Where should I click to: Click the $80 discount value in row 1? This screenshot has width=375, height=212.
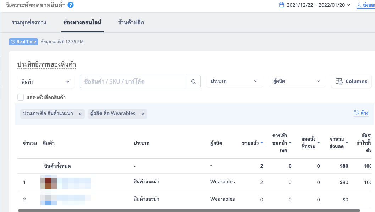[x=344, y=182]
